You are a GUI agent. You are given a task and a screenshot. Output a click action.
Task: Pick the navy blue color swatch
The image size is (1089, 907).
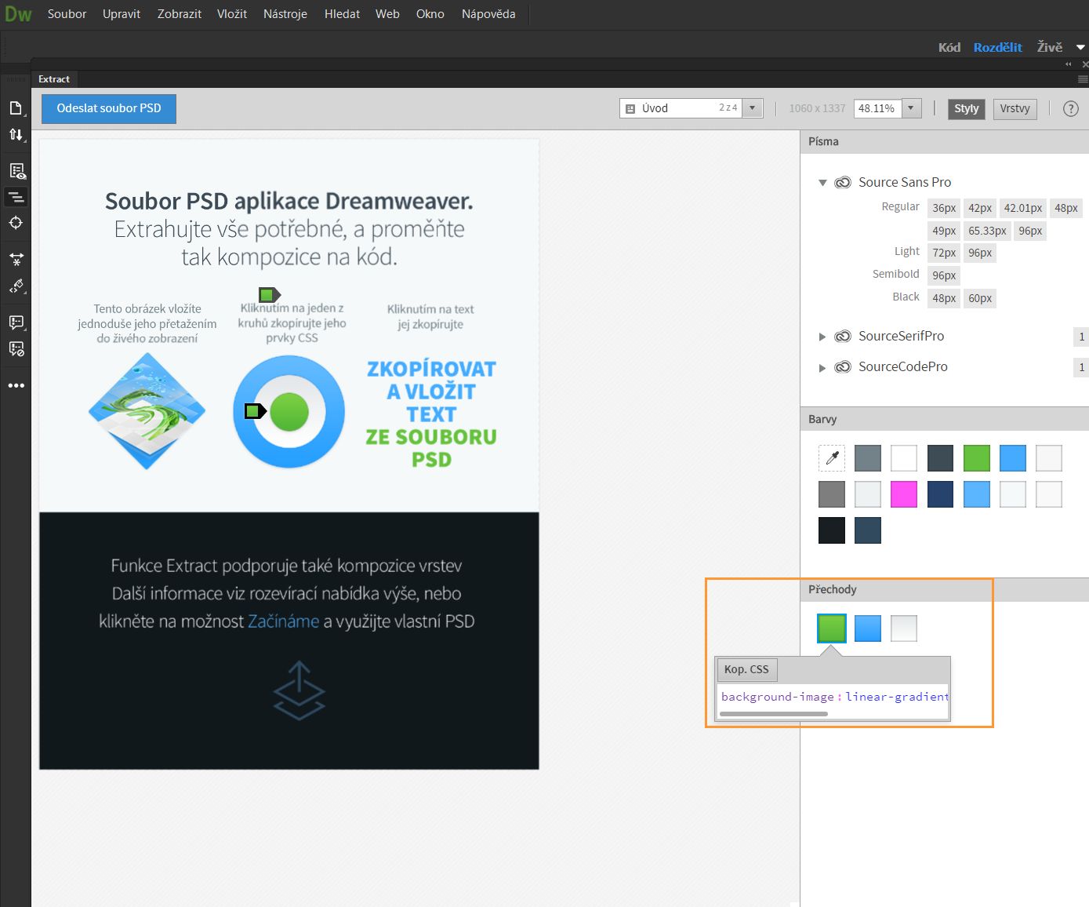[940, 494]
